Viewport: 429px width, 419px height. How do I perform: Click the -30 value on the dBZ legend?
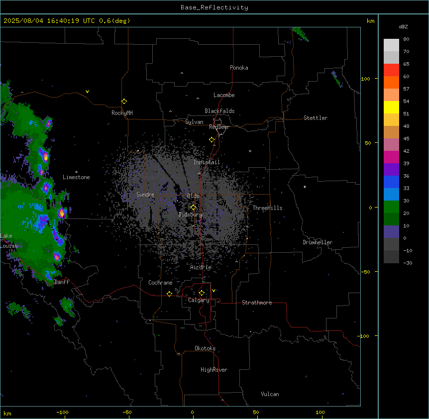(x=408, y=263)
